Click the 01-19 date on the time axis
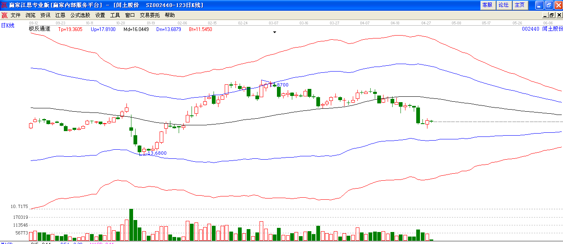563x244 pixels. (151, 23)
